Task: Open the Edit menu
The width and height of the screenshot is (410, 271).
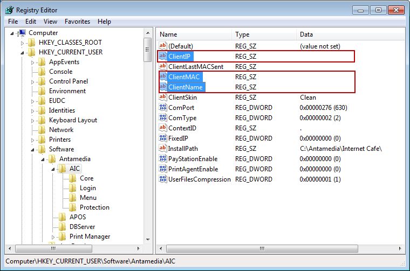Action: click(x=31, y=22)
